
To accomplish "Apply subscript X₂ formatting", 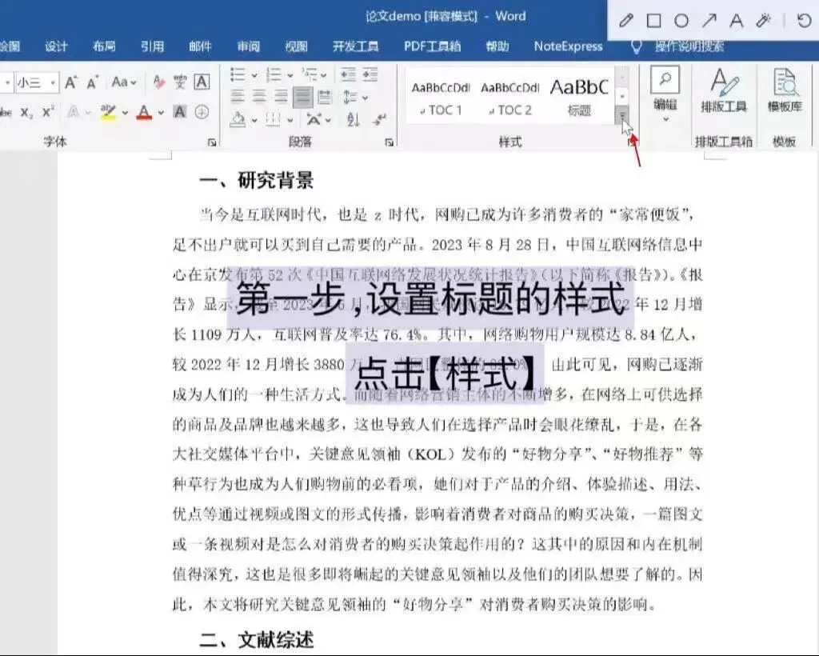I will [x=26, y=112].
